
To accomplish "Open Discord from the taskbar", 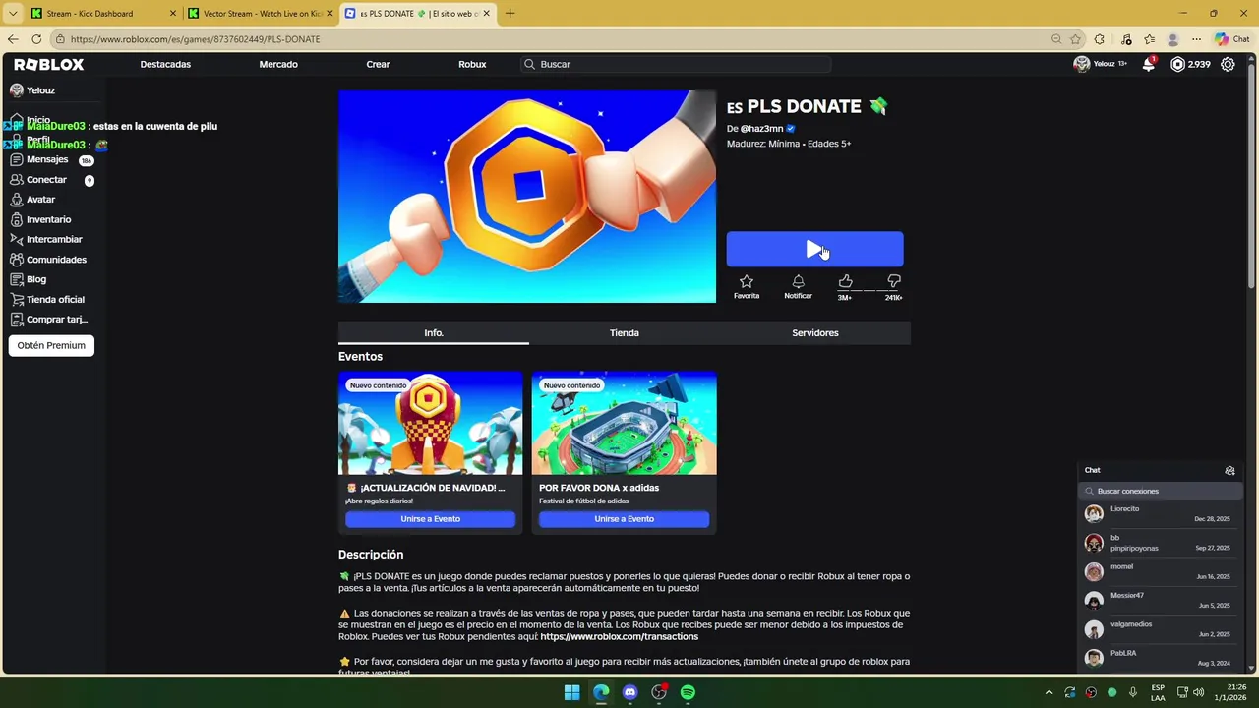I will pyautogui.click(x=630, y=692).
